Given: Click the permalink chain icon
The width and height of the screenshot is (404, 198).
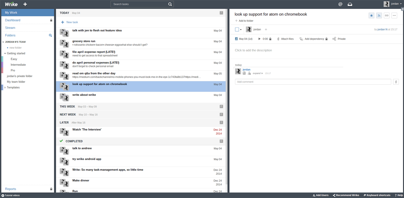Looking at the screenshot, I should [386, 15].
